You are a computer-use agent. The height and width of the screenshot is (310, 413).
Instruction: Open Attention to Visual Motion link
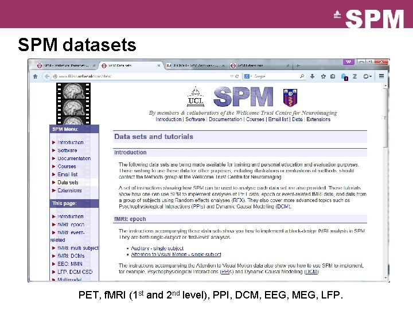[176, 254]
